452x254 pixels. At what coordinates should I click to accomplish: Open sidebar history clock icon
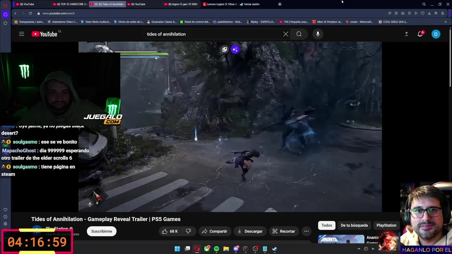(x=5, y=217)
